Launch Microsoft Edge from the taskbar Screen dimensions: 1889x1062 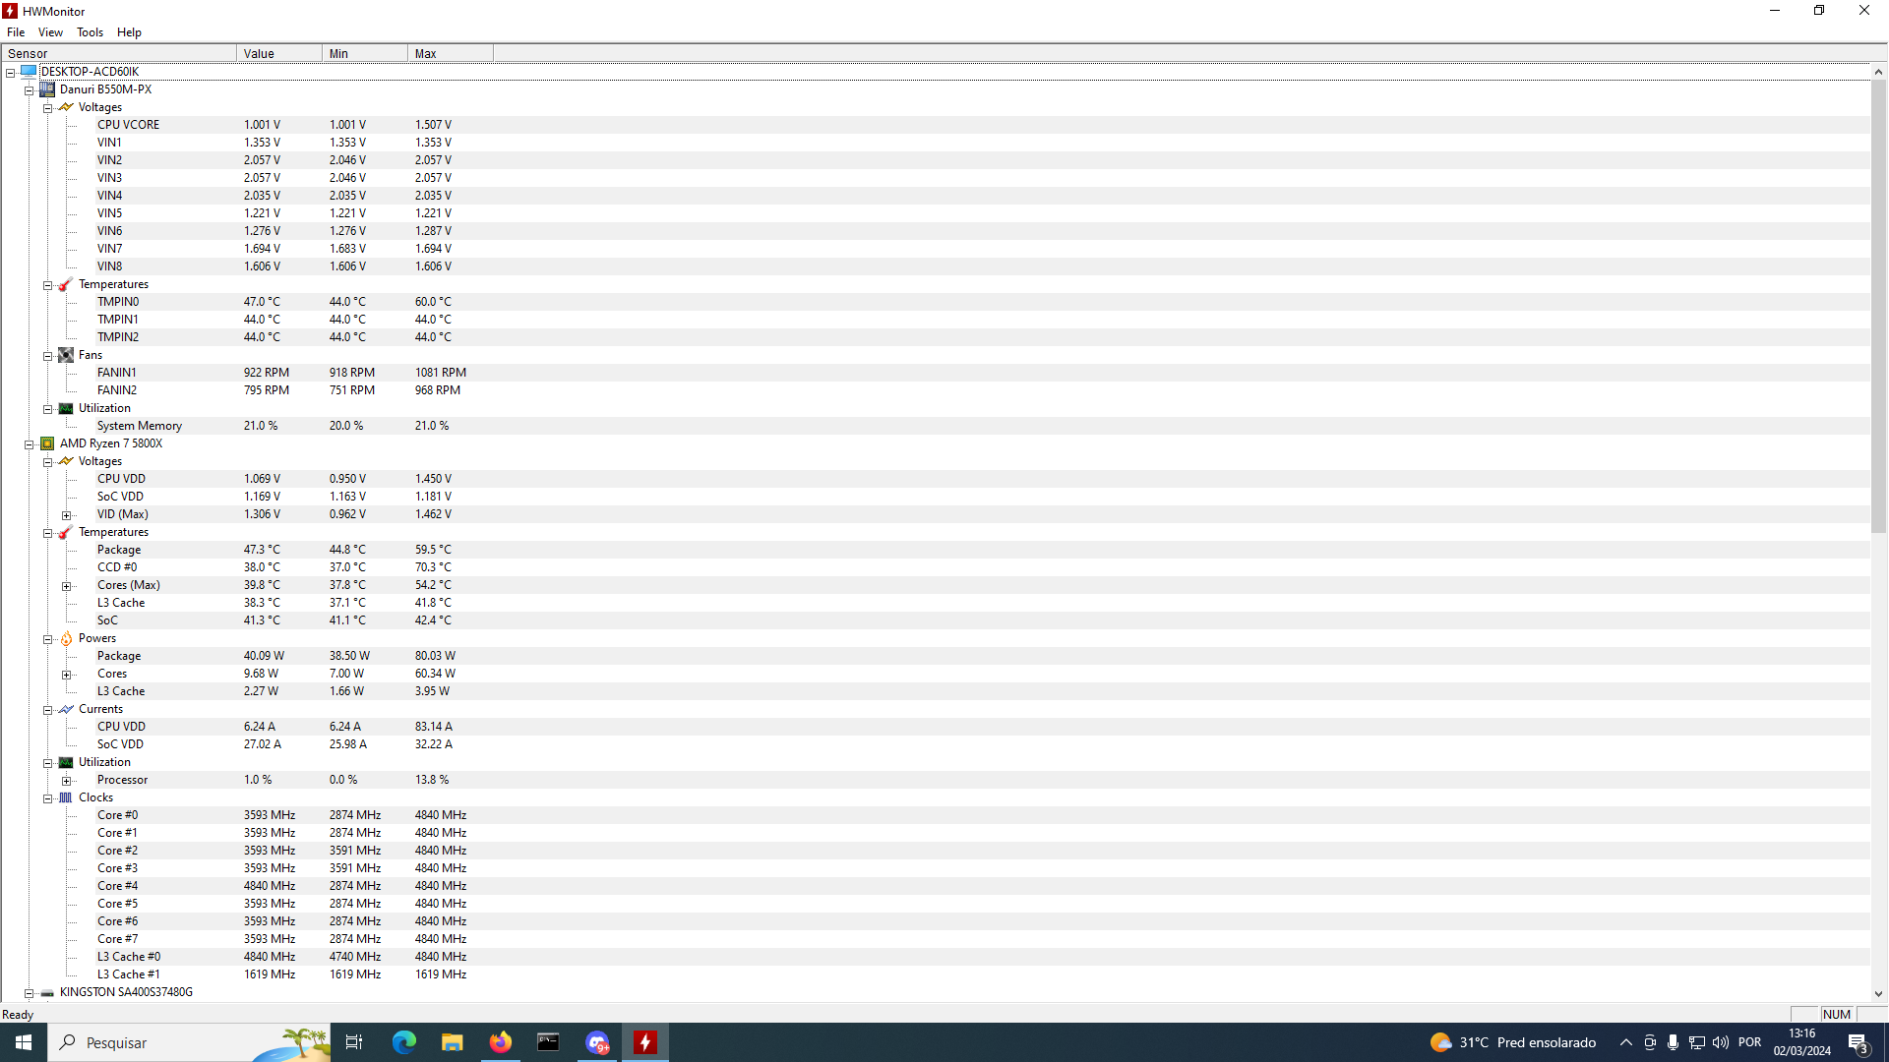403,1042
